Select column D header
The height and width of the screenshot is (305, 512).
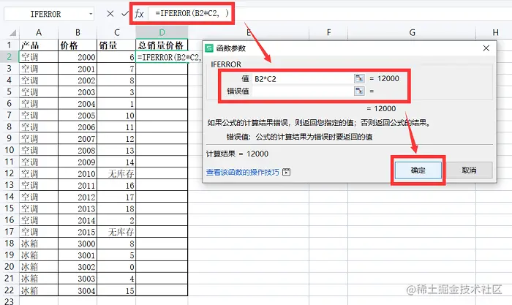(x=162, y=33)
